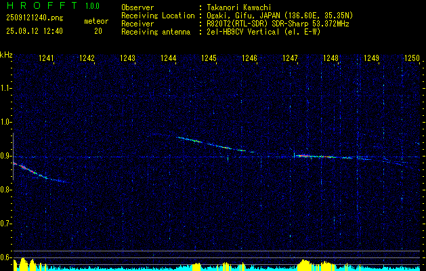Click the 25.09.12 12:40 date stamp

click(x=35, y=31)
